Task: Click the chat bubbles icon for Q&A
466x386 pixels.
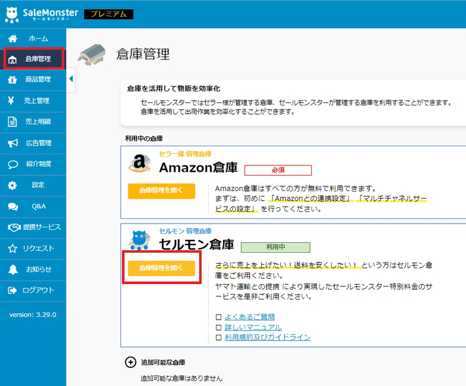Action: pyautogui.click(x=13, y=207)
